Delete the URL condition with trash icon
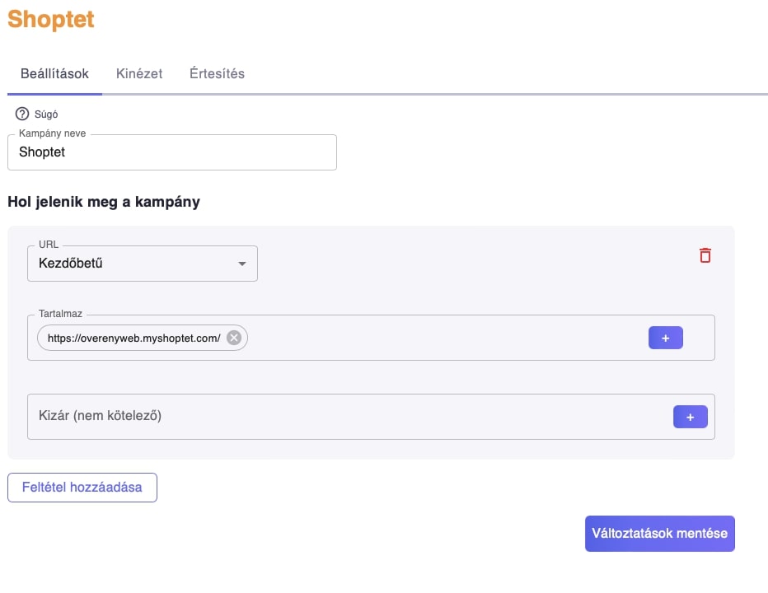This screenshot has width=768, height=593. click(x=705, y=255)
